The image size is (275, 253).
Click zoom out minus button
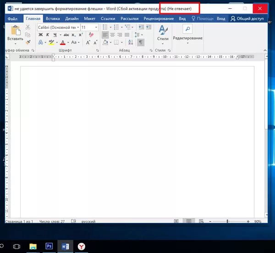click(x=210, y=221)
